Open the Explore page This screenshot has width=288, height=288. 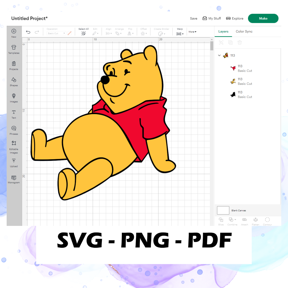[x=235, y=18]
